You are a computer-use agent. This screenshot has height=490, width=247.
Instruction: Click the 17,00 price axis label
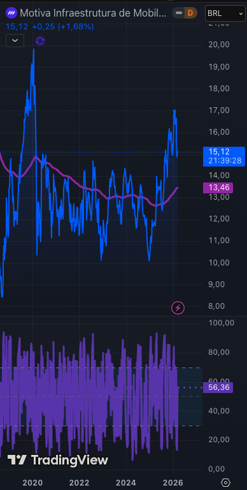(x=219, y=110)
